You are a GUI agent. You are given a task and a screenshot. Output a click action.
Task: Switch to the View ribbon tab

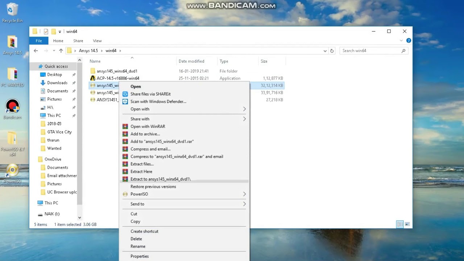tap(97, 41)
